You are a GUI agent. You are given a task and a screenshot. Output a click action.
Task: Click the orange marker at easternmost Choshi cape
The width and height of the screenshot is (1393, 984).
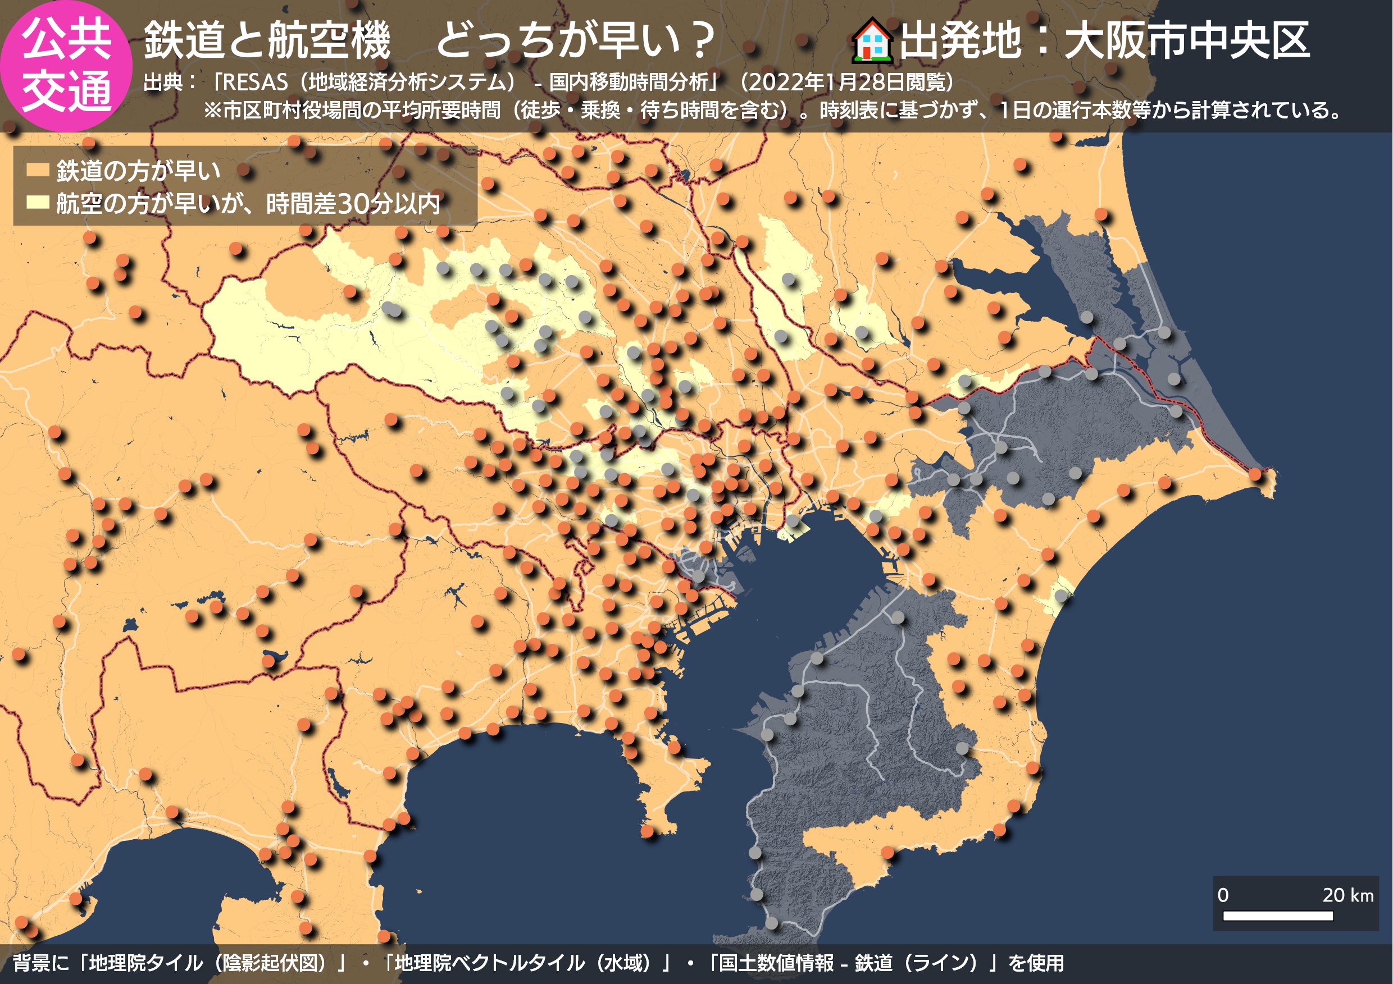coord(1255,474)
